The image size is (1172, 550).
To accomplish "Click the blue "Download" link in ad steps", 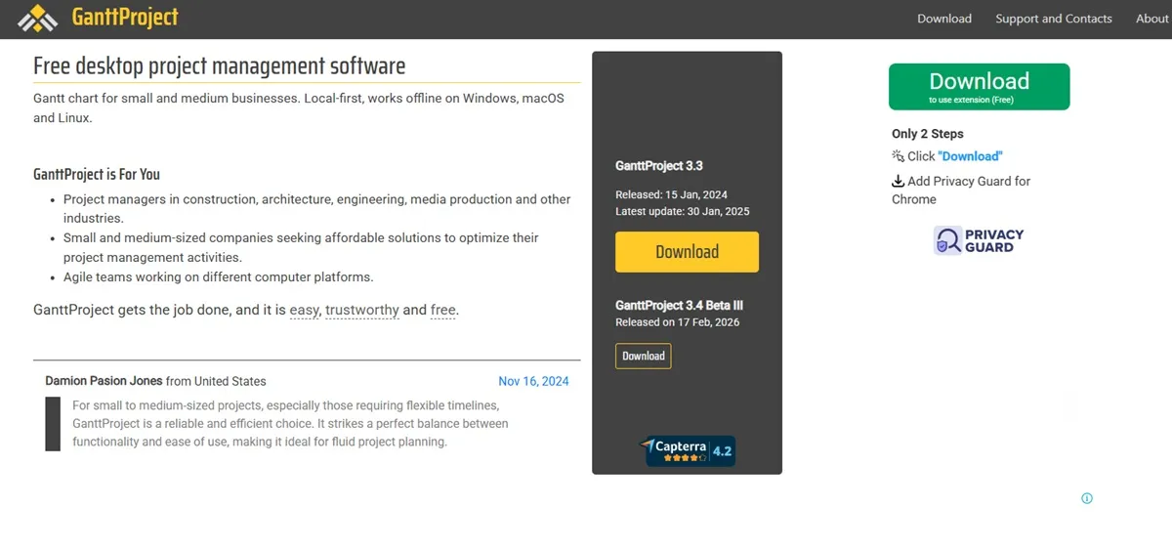I will click(x=970, y=156).
